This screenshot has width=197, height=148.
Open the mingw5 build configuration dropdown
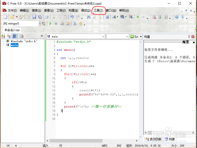click(40, 24)
